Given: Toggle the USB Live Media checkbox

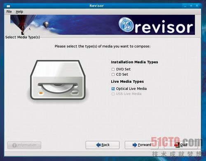Looking at the screenshot, I should point(113,94).
